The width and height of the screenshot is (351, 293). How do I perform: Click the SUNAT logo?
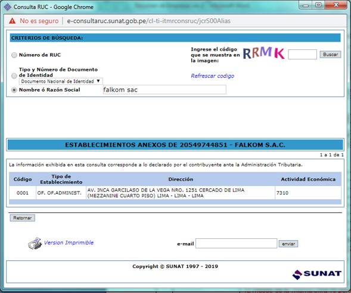tap(317, 274)
